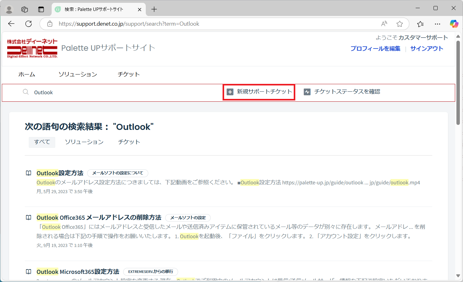Click the ticket status pulse icon
The width and height of the screenshot is (463, 282).
307,92
